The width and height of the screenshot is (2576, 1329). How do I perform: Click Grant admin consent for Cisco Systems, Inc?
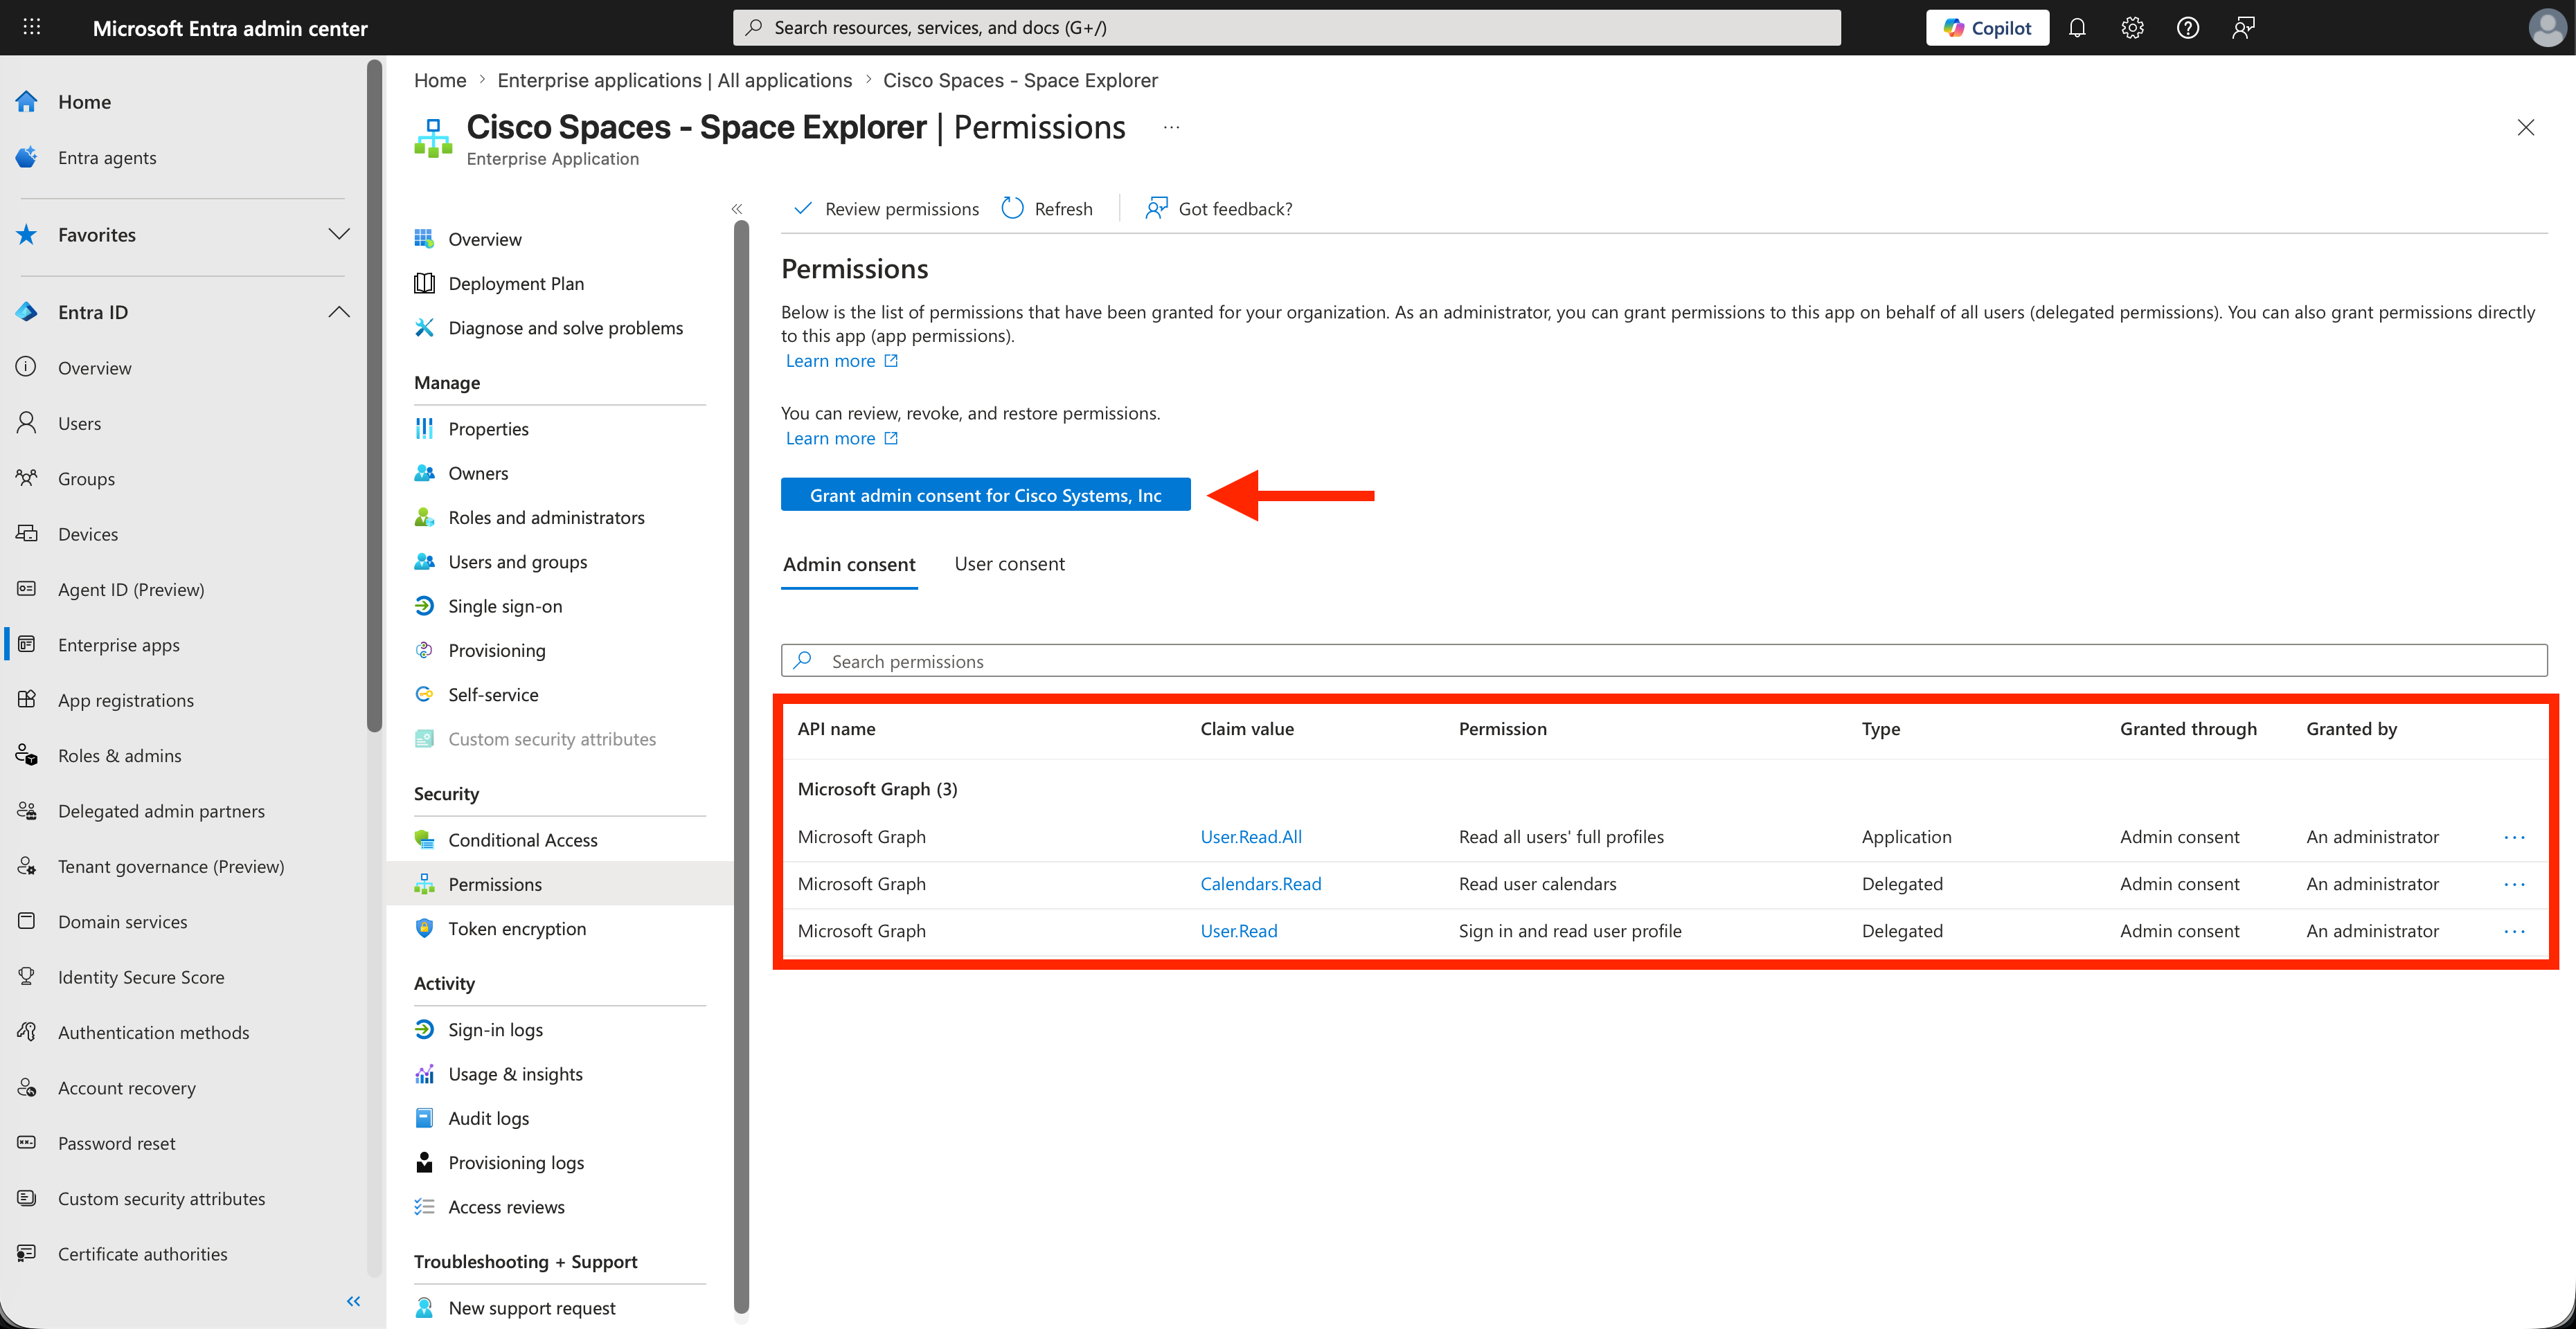pyautogui.click(x=985, y=495)
